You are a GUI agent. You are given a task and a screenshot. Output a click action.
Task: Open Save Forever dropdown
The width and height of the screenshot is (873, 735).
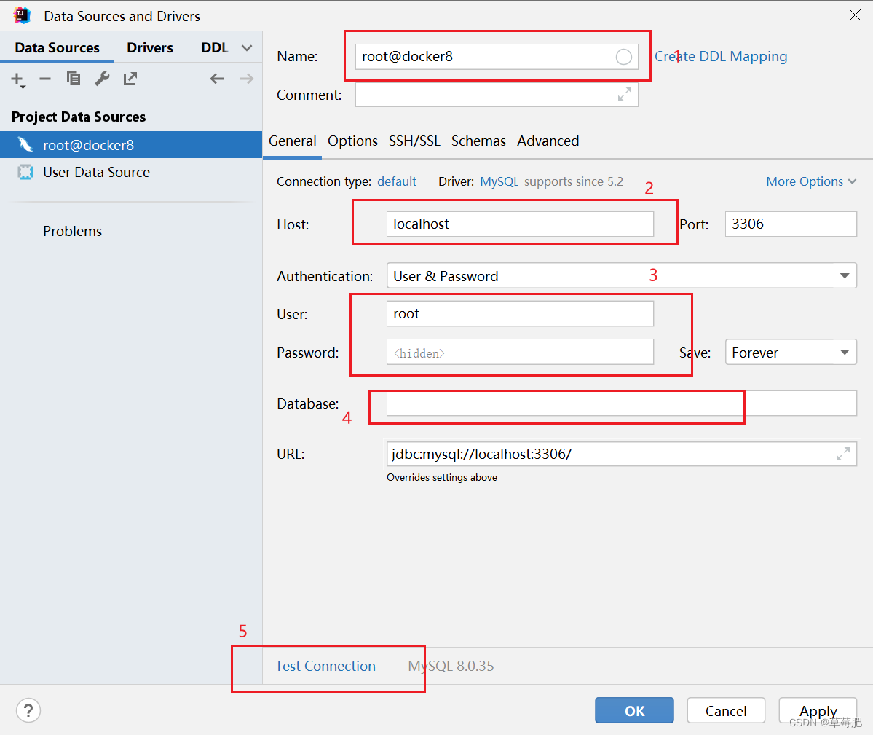click(x=791, y=353)
